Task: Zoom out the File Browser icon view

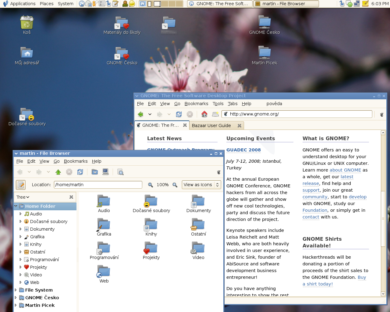Action: pos(151,185)
